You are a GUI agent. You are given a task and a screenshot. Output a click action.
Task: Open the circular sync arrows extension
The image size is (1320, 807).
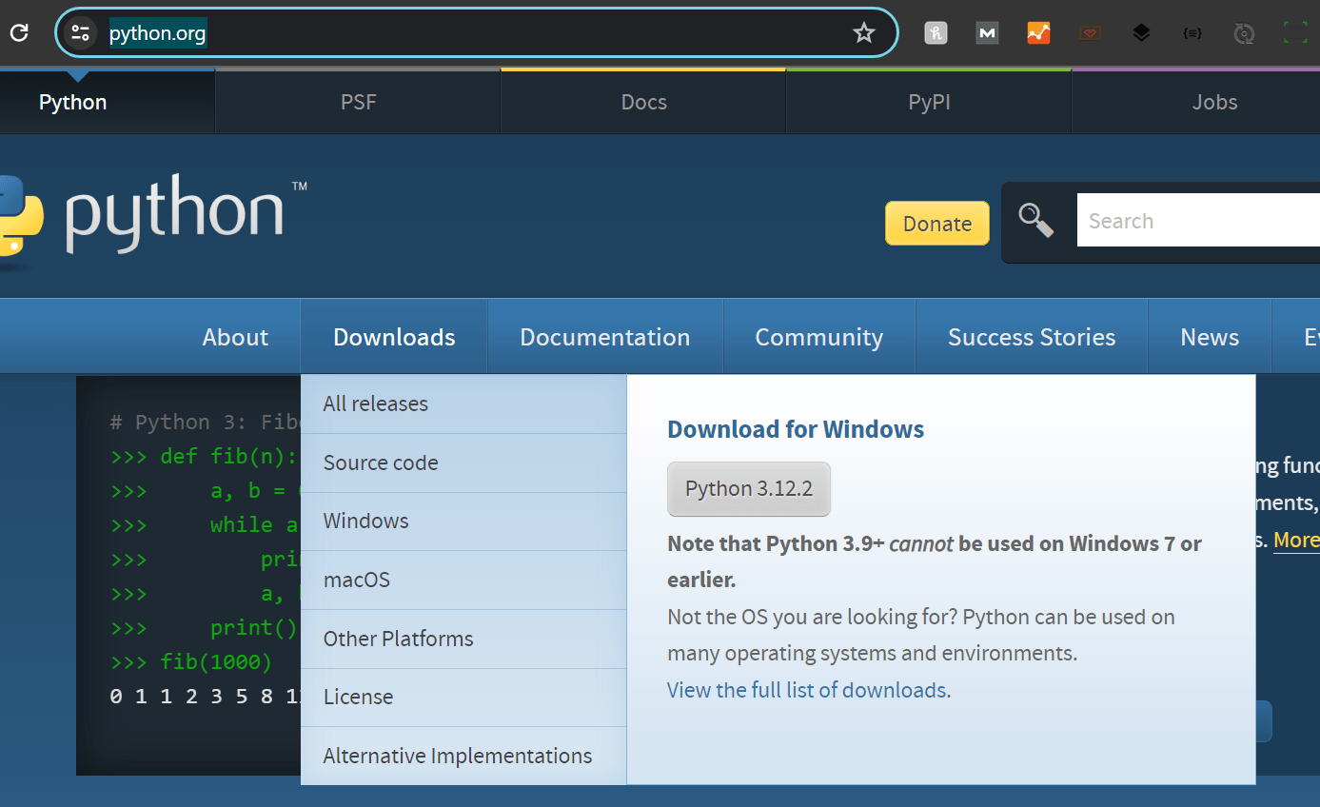tap(1244, 33)
